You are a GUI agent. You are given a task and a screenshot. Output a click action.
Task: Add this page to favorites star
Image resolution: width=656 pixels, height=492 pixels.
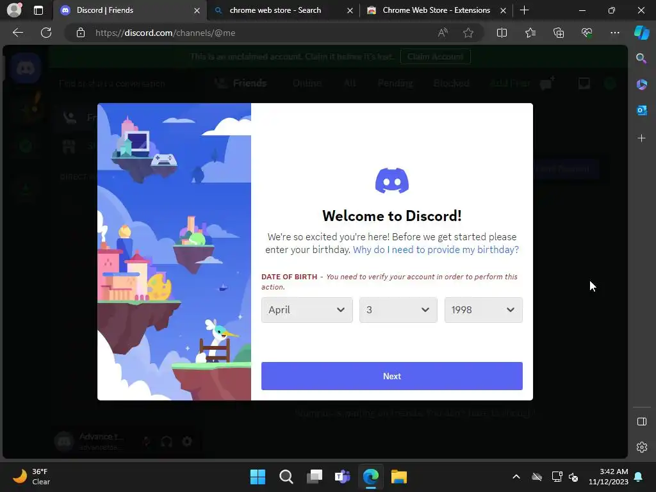pyautogui.click(x=468, y=33)
